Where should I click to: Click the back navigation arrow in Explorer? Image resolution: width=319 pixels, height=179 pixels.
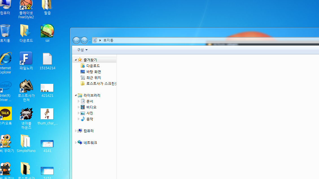tap(76, 40)
